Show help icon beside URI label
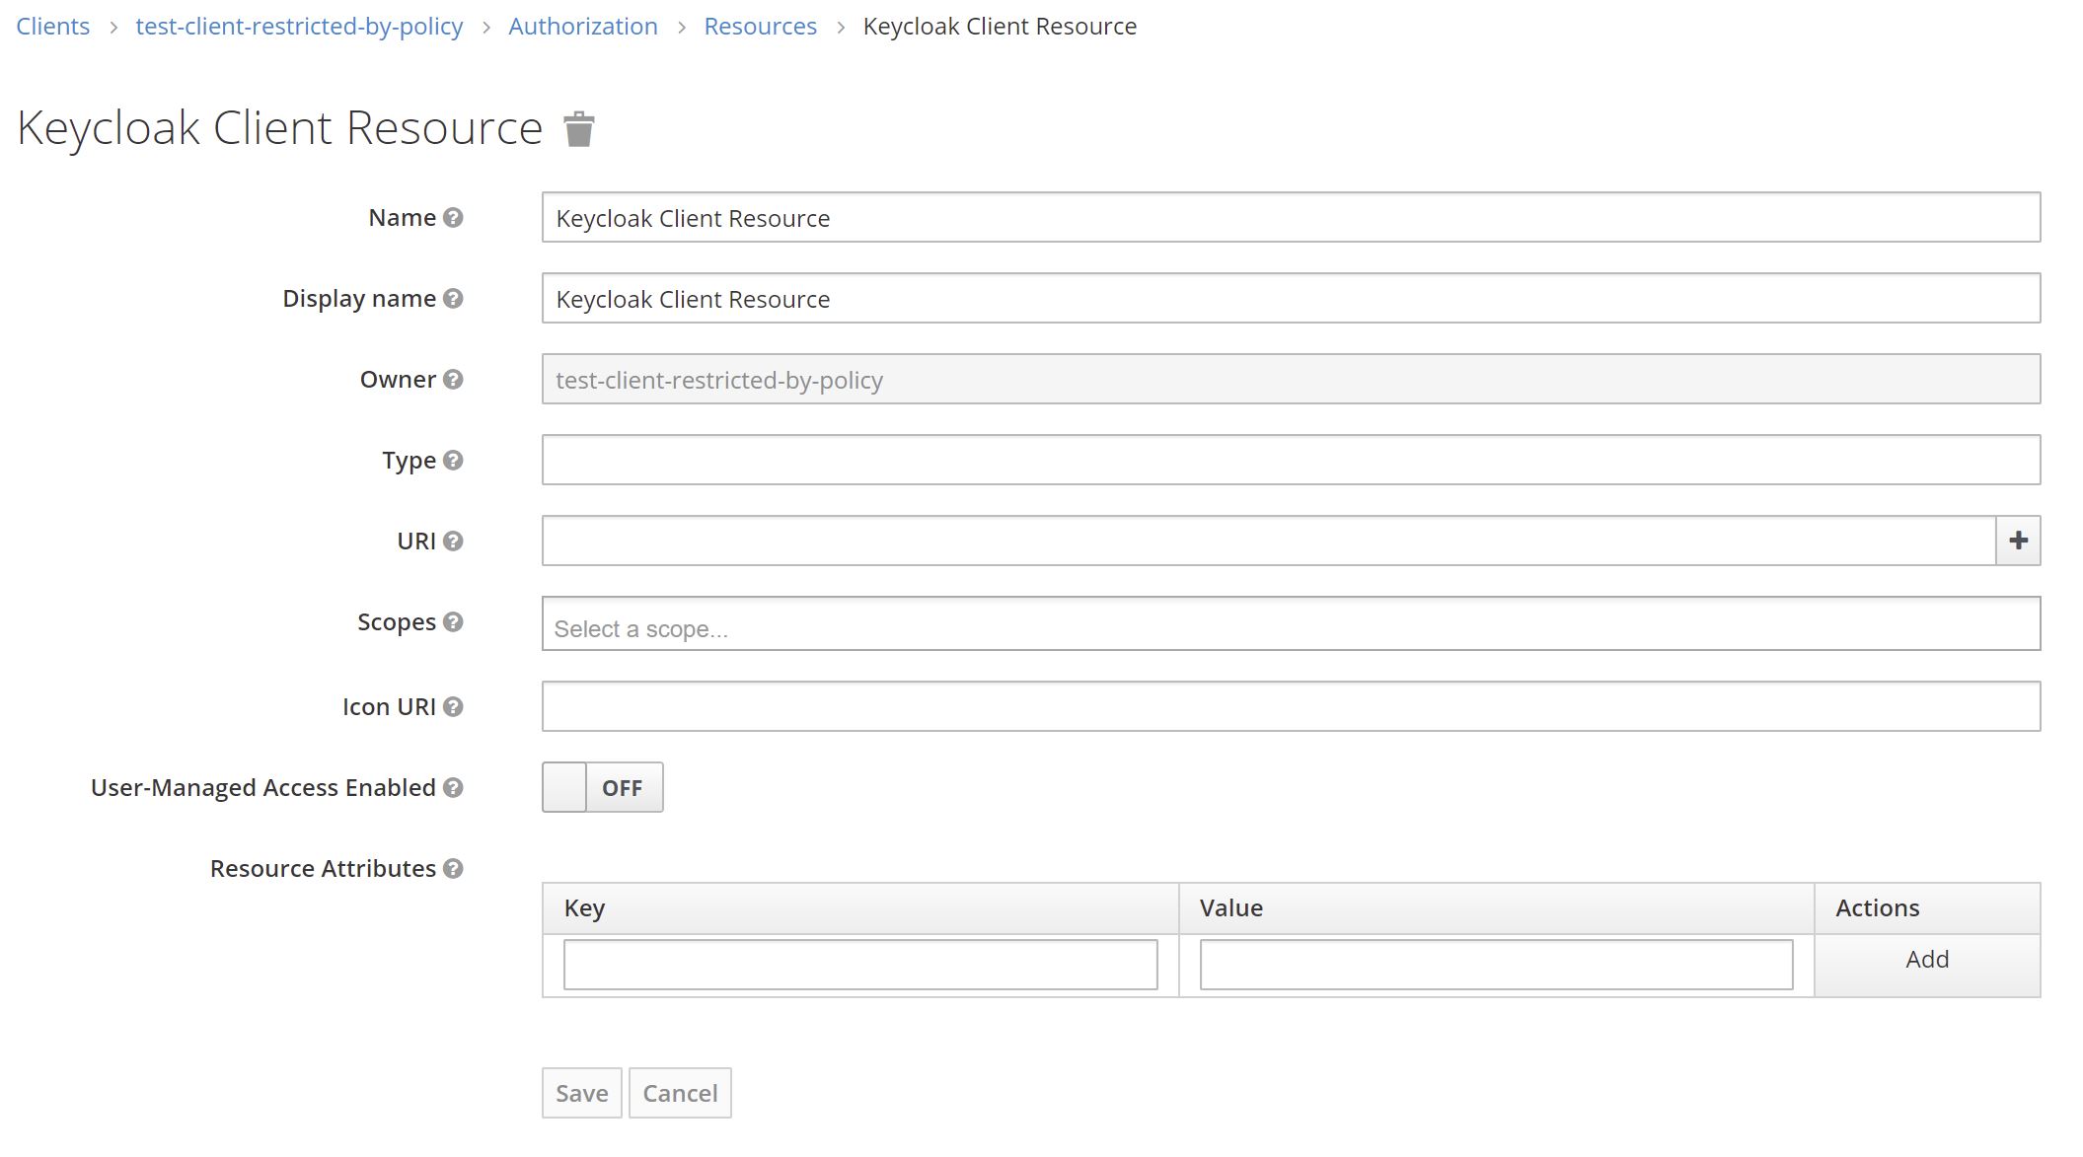Viewport: 2083px width, 1157px height. coord(453,541)
